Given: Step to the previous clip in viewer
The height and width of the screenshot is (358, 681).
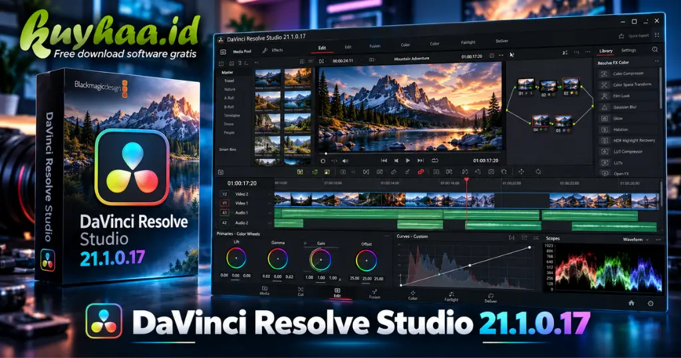Looking at the screenshot, I should [x=396, y=161].
